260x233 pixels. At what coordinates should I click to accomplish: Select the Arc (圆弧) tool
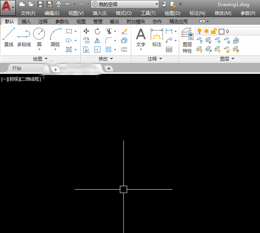55,37
